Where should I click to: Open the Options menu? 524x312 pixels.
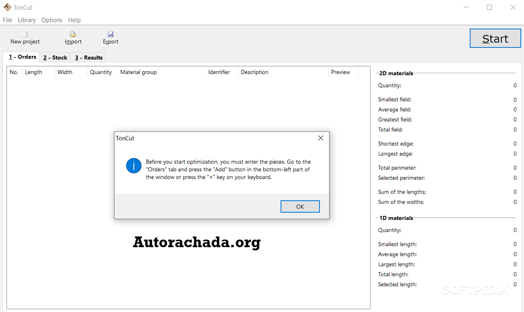point(52,20)
